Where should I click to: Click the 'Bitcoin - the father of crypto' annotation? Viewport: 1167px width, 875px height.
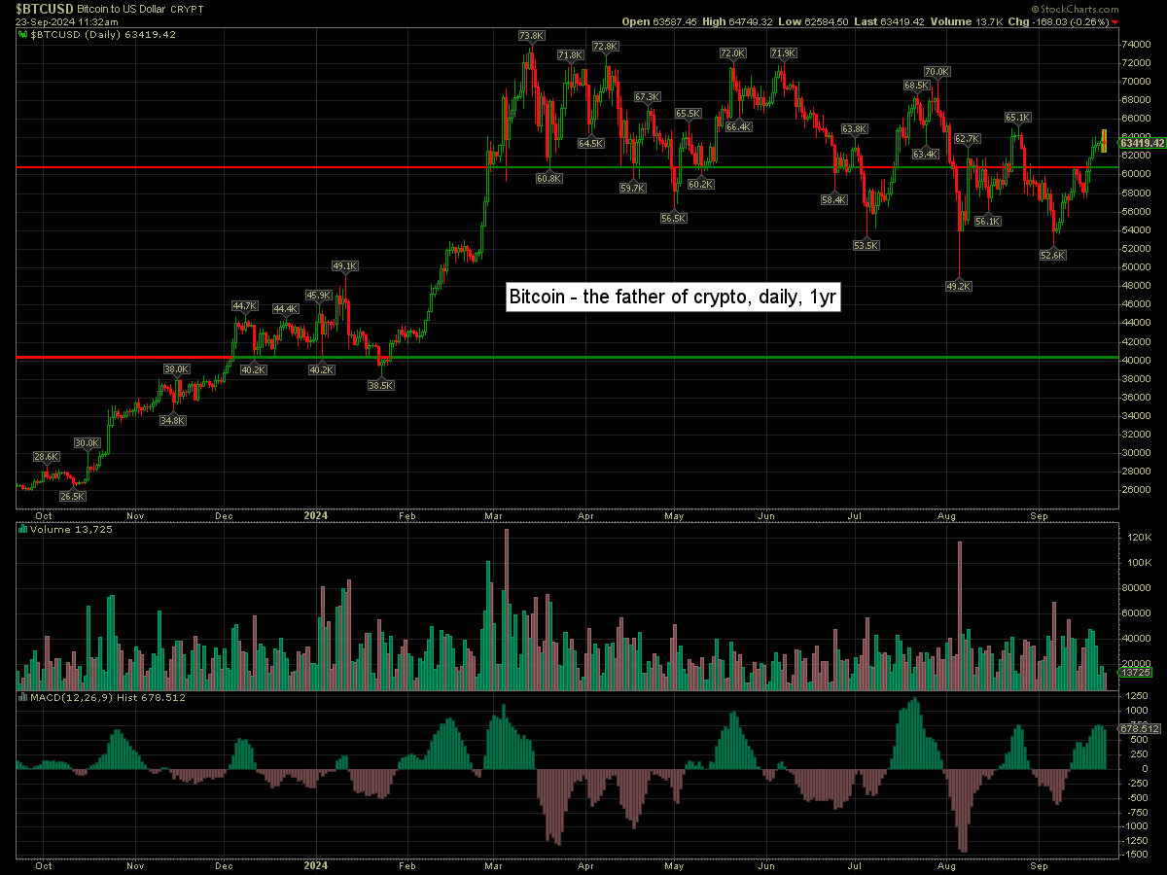click(673, 298)
